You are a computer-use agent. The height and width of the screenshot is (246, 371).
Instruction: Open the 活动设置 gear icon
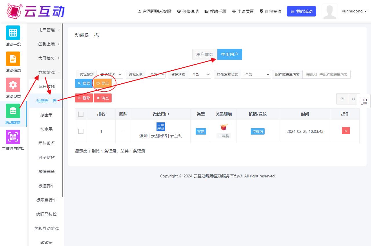coord(13,85)
